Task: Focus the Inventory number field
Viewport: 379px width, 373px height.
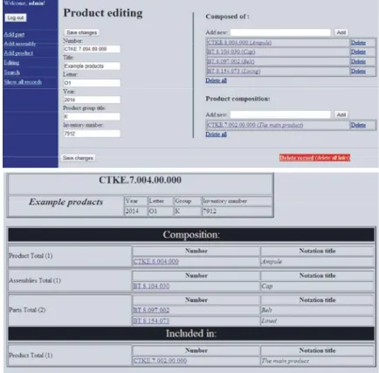Action: (x=92, y=134)
